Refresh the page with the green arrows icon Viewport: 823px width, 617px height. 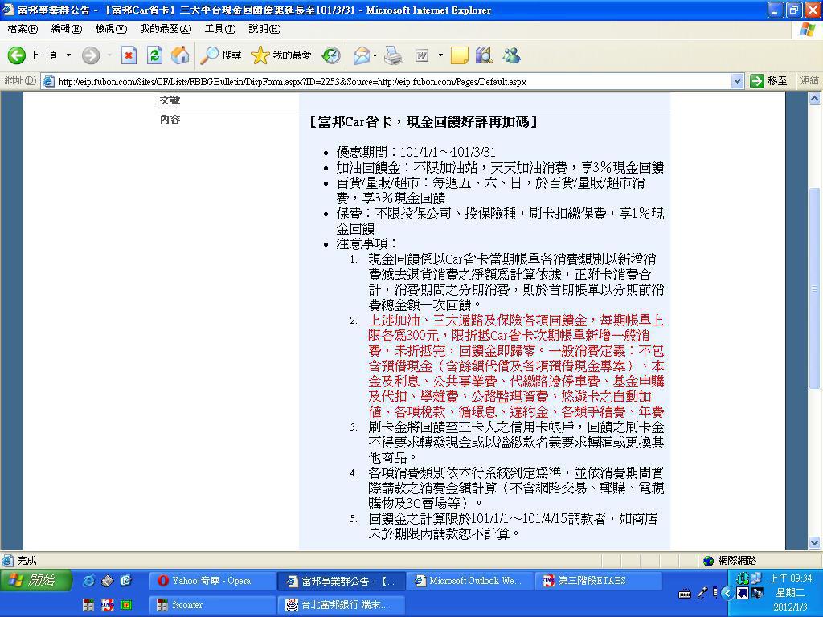tap(154, 55)
